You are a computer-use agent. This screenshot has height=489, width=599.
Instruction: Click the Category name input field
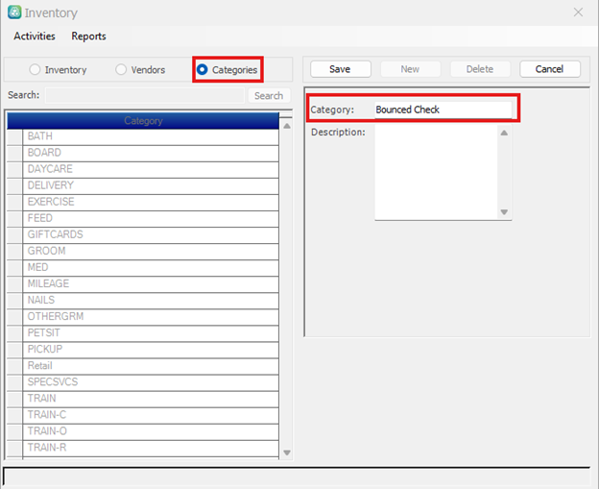click(x=442, y=110)
